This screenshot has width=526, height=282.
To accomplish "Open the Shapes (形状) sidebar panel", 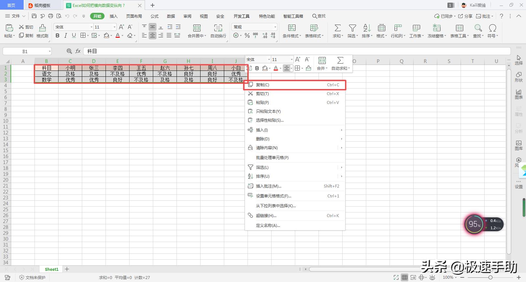I will coord(518,77).
